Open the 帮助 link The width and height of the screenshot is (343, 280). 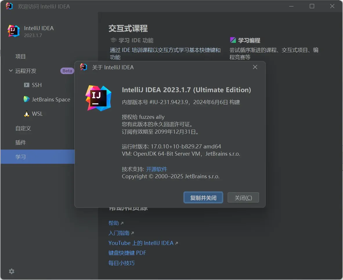pos(114,223)
